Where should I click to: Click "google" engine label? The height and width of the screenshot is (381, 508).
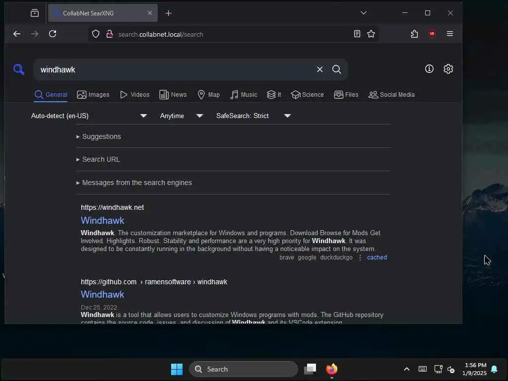(x=307, y=257)
